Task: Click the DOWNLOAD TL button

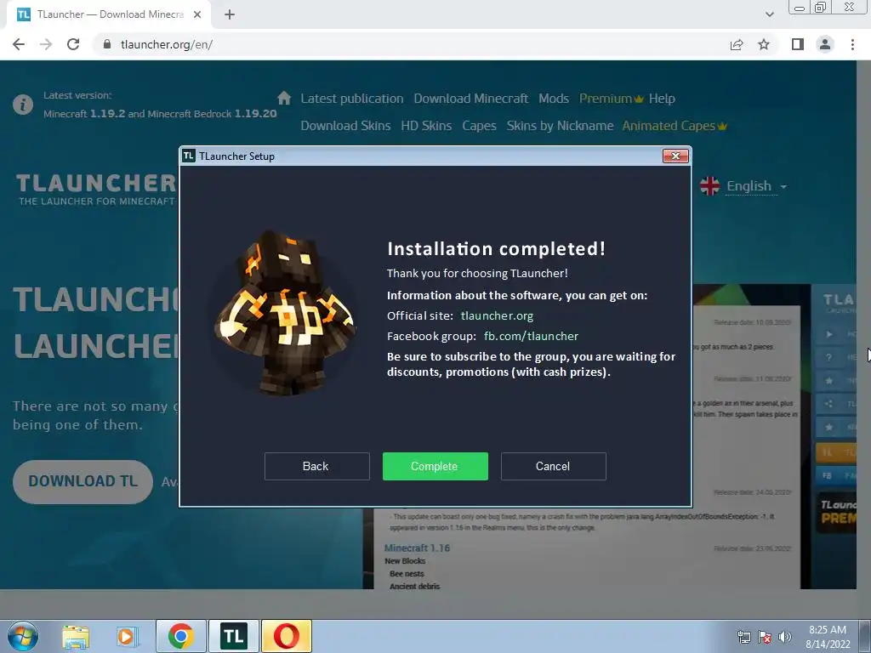Action: [x=83, y=481]
